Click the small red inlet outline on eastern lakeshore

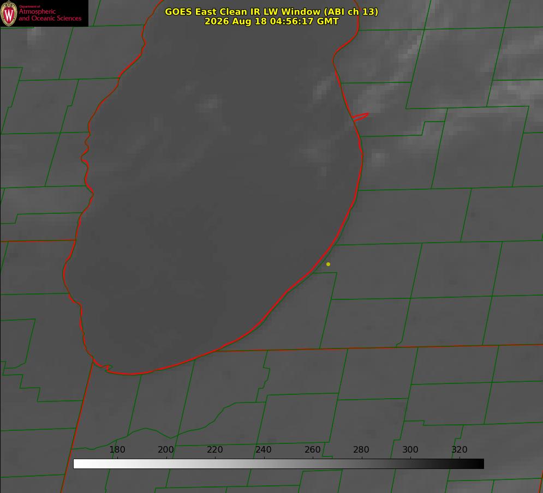pos(360,117)
